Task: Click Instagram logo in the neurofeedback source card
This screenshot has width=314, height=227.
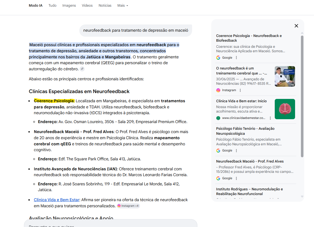Action: [x=218, y=90]
